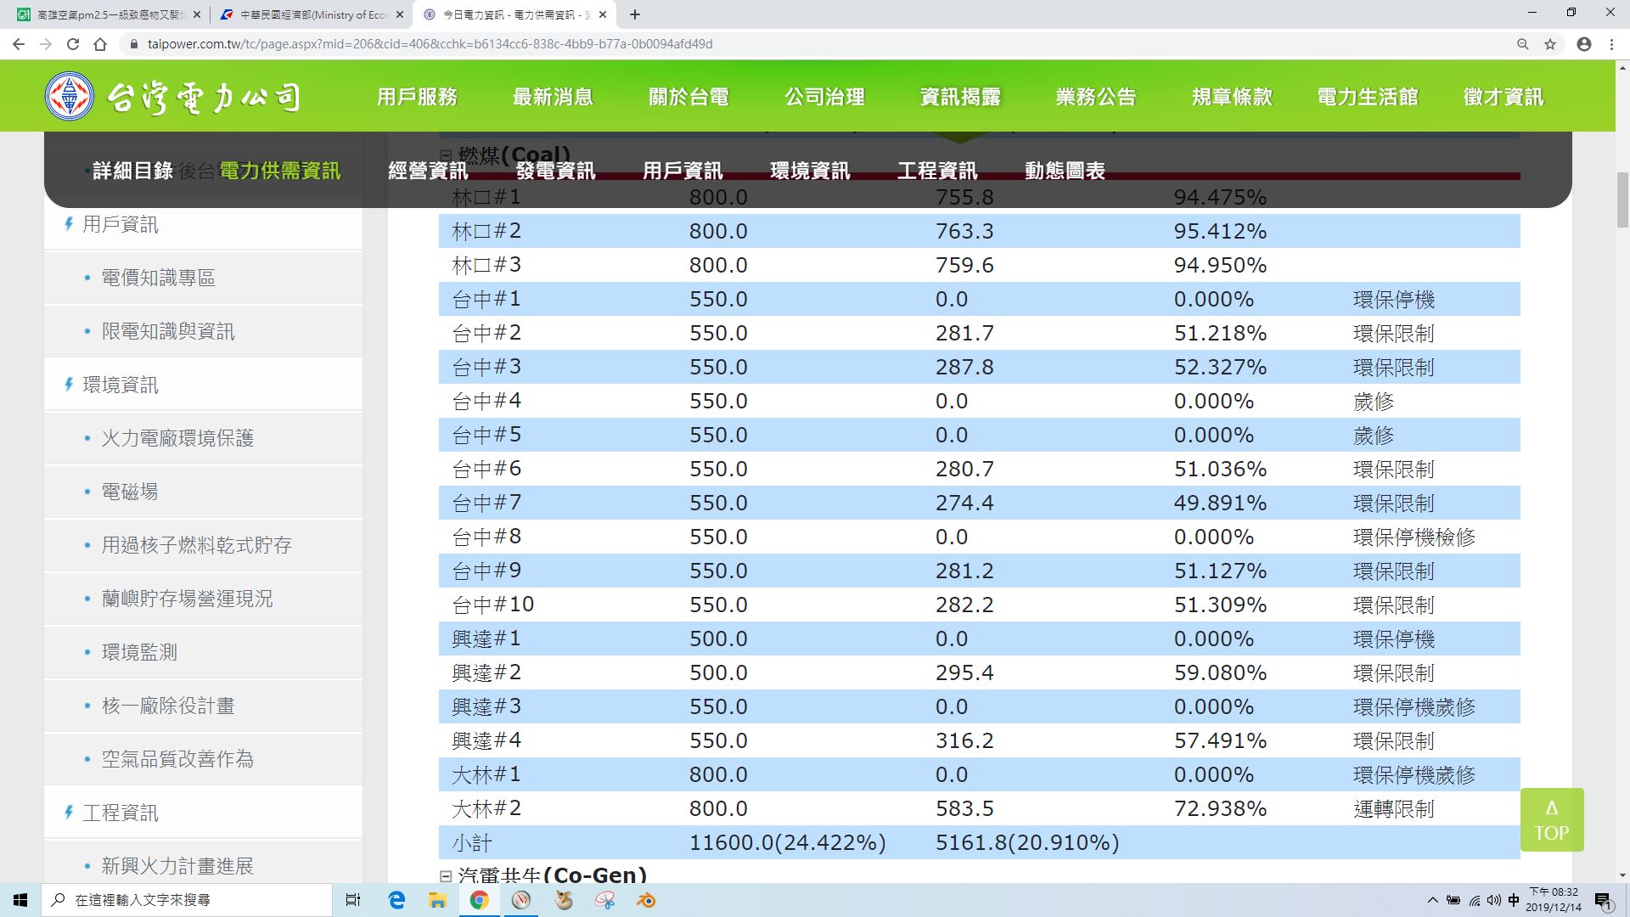Viewport: 1630px width, 917px height.
Task: Select 用戶資訊 submenu item
Action: pyautogui.click(x=683, y=171)
